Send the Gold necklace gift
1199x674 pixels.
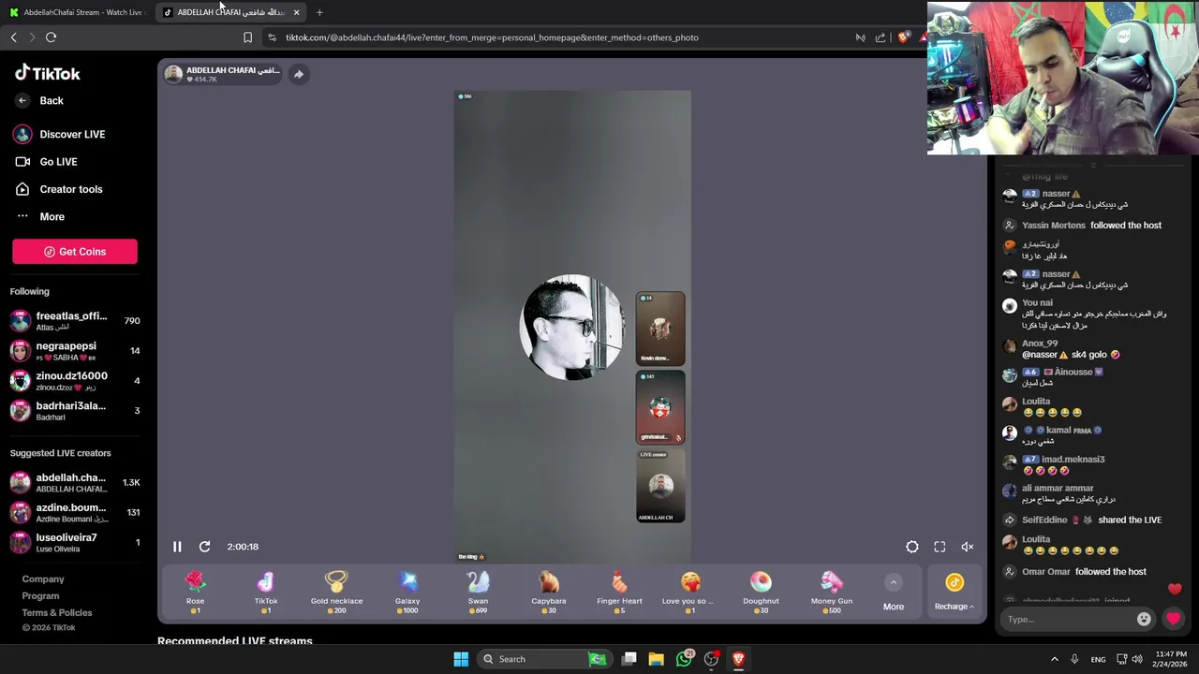point(336,593)
